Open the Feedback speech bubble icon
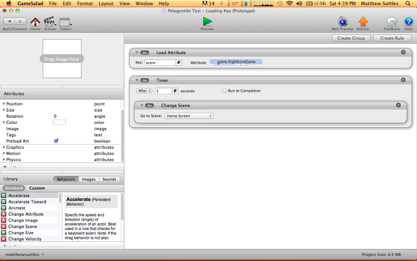Image resolution: width=417 pixels, height=261 pixels. 392,21
